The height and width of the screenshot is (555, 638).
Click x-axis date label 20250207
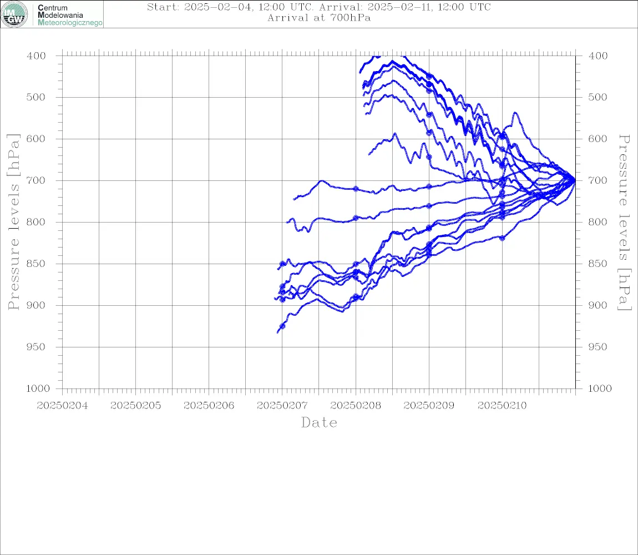(282, 406)
